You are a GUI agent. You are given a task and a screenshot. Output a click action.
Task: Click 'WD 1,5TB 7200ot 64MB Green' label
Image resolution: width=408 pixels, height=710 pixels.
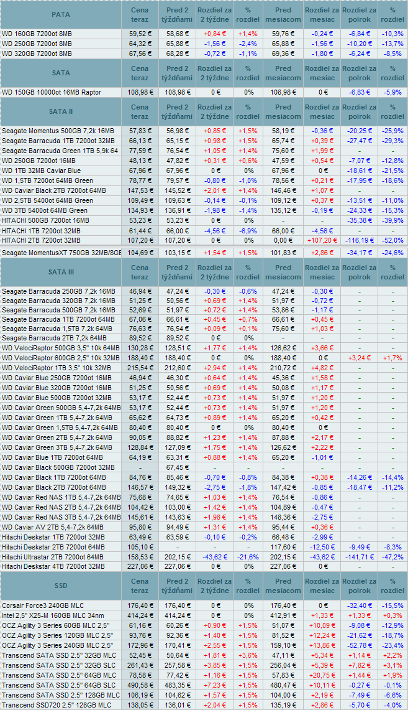(47, 180)
